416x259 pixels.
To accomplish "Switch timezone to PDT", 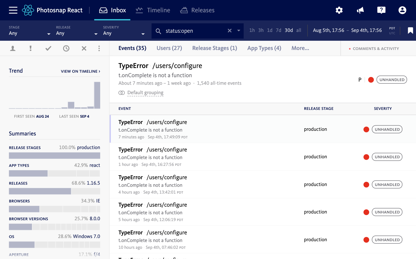I will pyautogui.click(x=392, y=28).
